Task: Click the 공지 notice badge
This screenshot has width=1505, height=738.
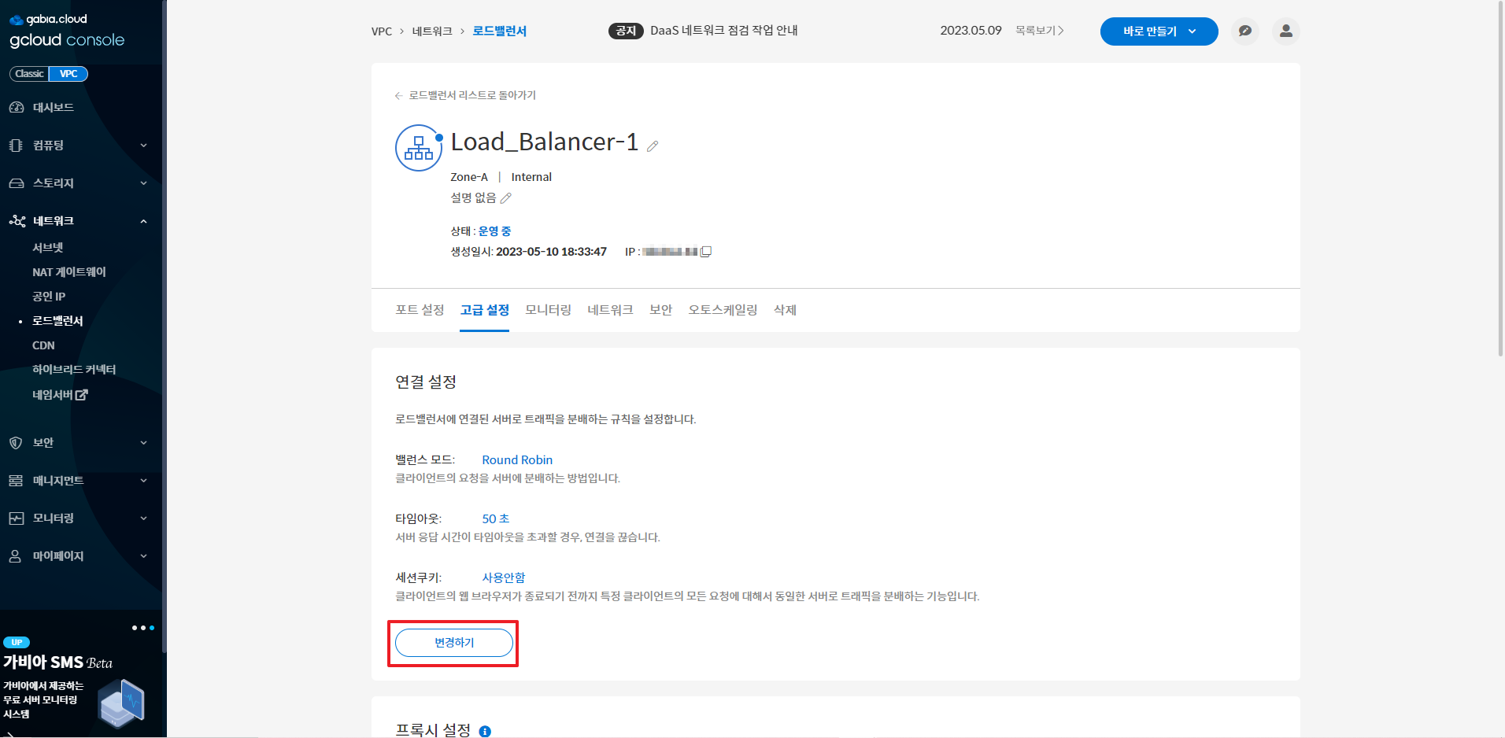Action: 626,31
